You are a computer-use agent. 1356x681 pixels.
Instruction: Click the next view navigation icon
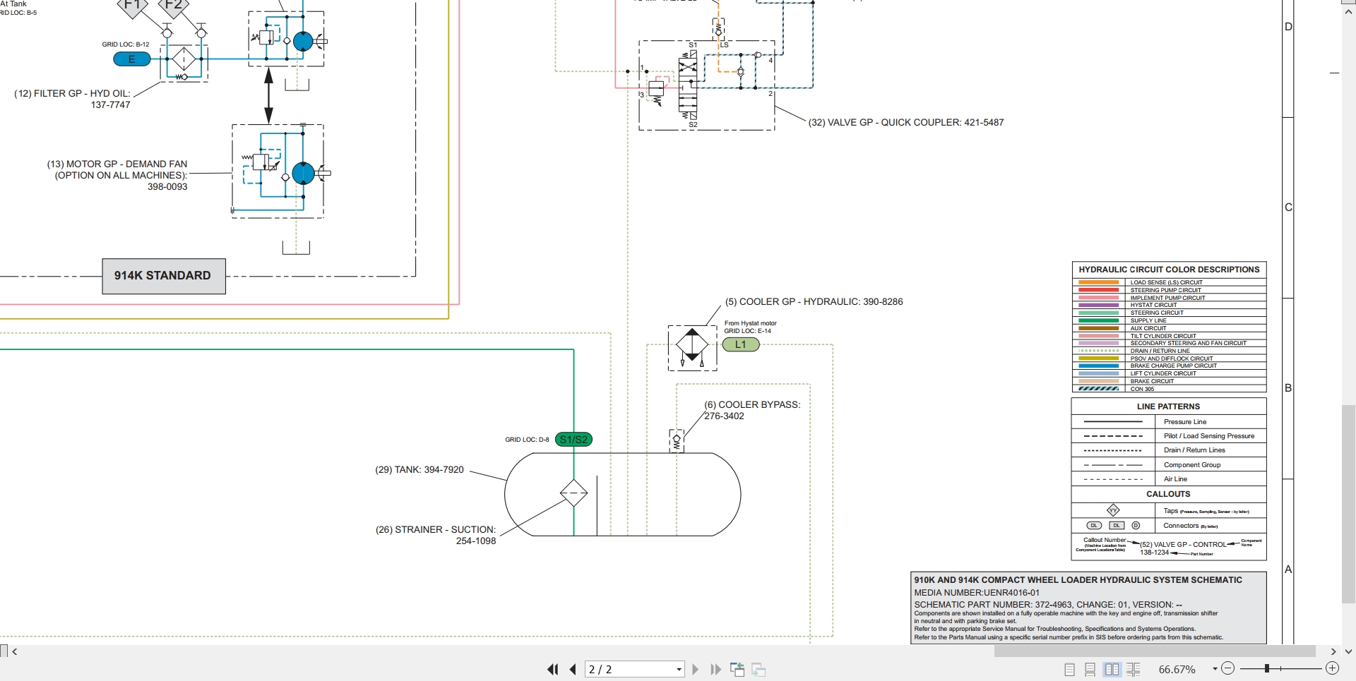pyautogui.click(x=759, y=669)
